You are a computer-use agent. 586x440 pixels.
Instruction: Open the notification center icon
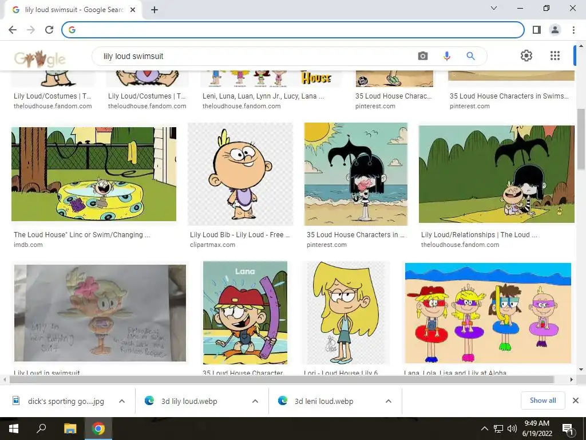[568, 429]
